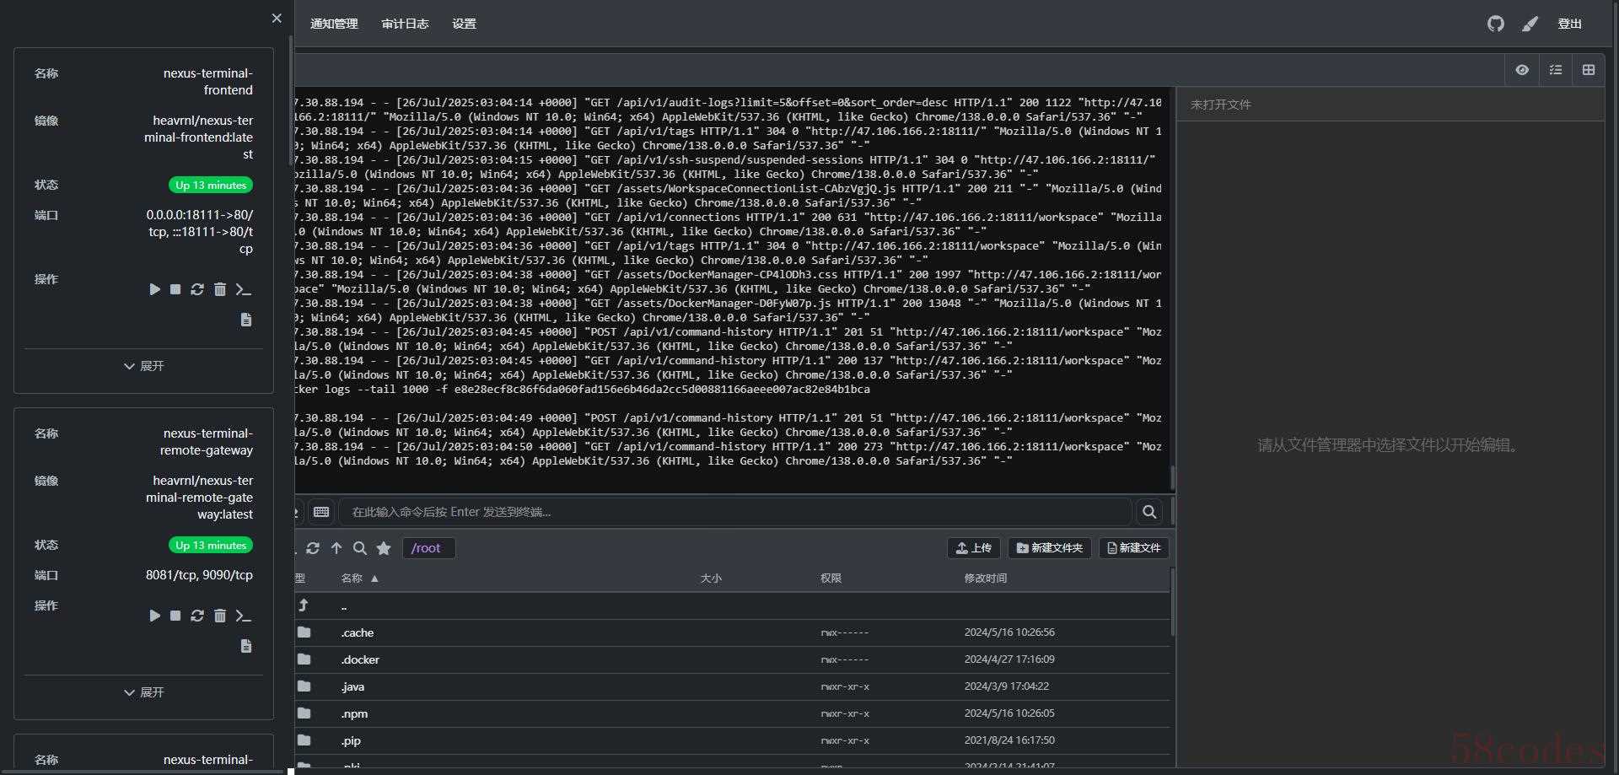
Task: Sort files by 名称 column
Action: 360,579
